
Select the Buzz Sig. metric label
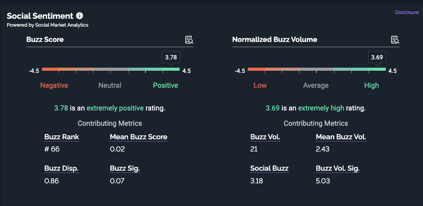click(x=125, y=168)
